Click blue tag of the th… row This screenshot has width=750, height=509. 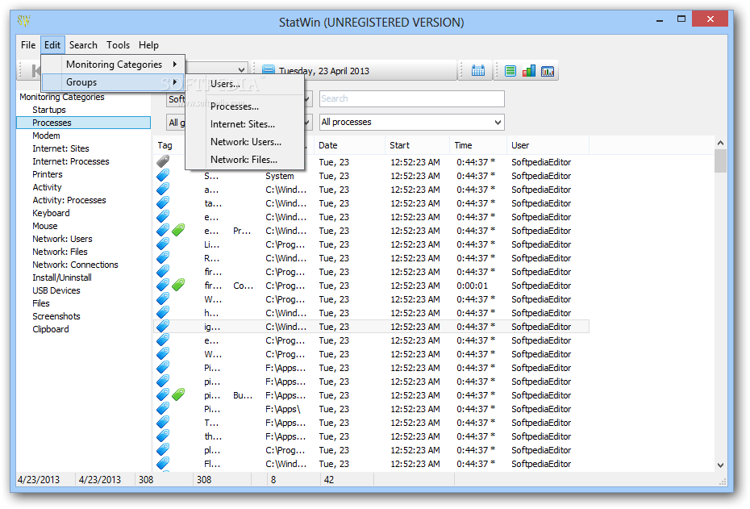tap(163, 436)
